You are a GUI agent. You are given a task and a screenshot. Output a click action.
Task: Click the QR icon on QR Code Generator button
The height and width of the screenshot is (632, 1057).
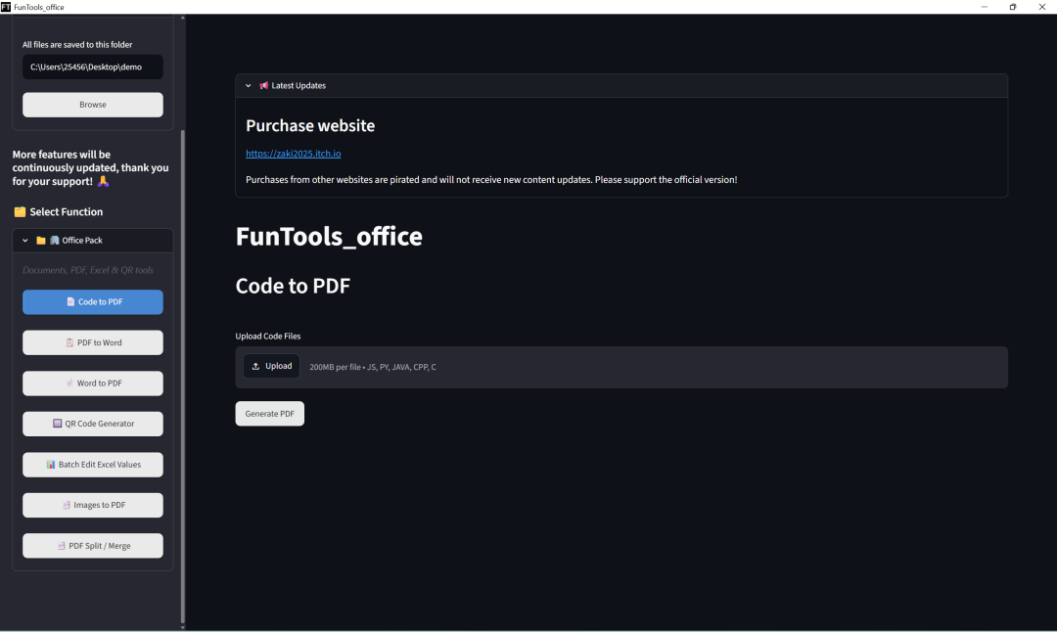coord(58,424)
